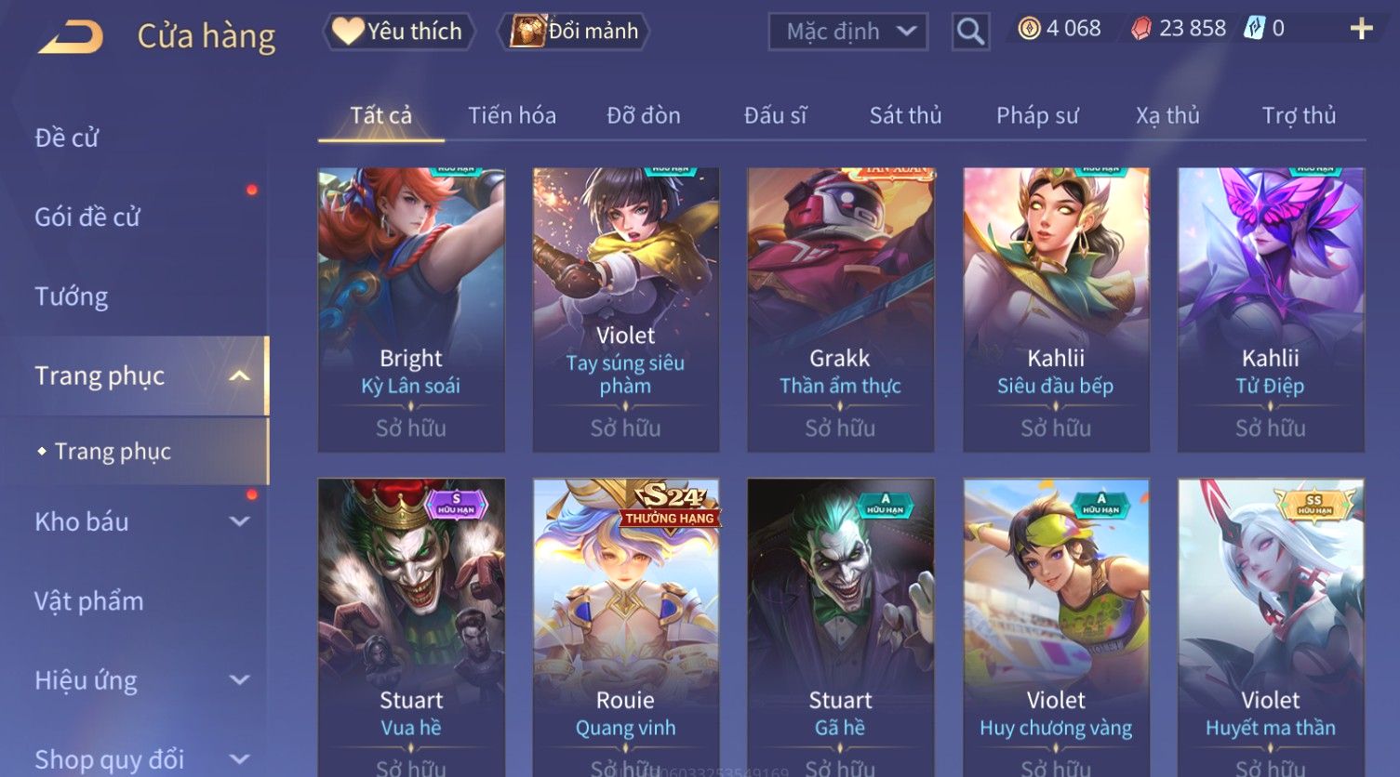
Task: Tap the gold coin balance icon
Action: 1029,29
